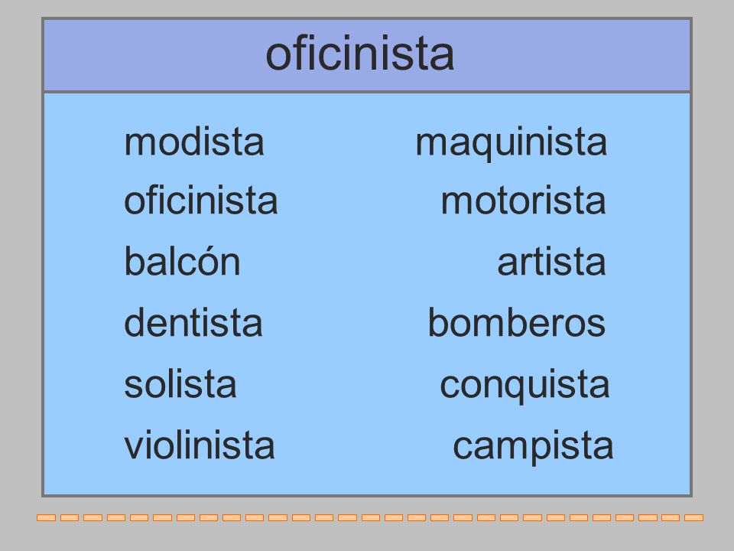Image resolution: width=734 pixels, height=551 pixels.
Task: Click the middle orange progress bar segment
Action: coord(370,518)
